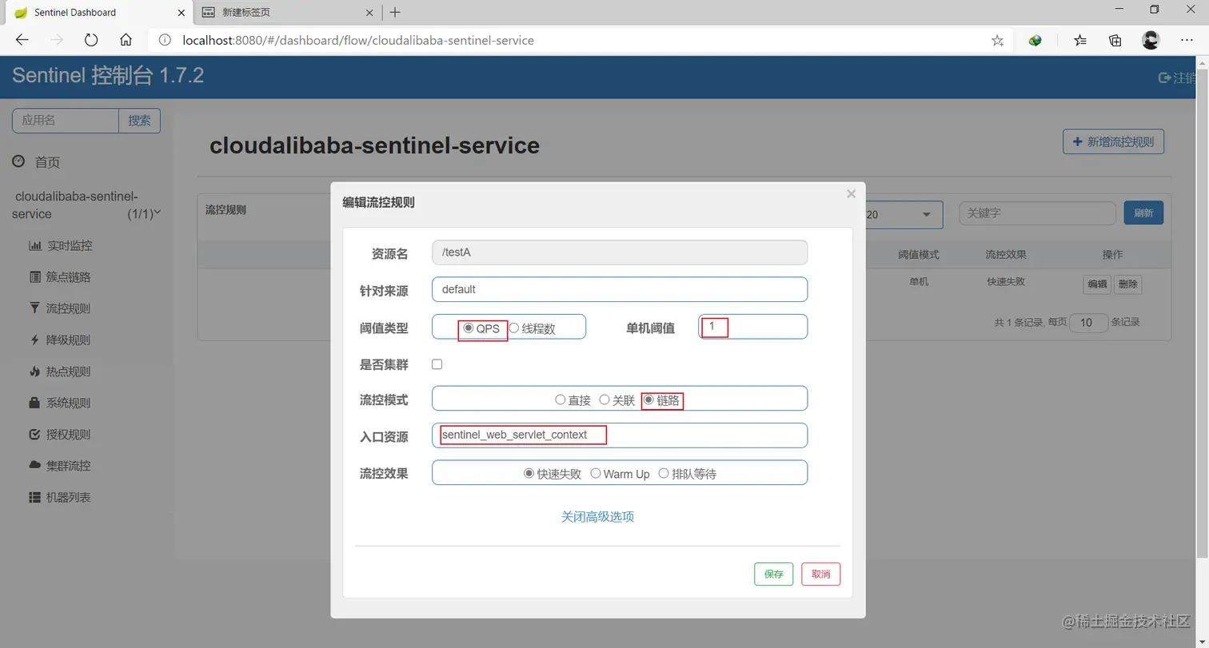Click the user profile avatar
The height and width of the screenshot is (648, 1209).
pyautogui.click(x=1151, y=40)
